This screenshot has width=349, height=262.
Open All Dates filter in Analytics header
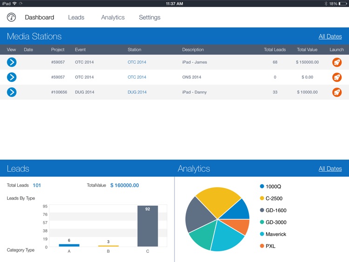(330, 169)
